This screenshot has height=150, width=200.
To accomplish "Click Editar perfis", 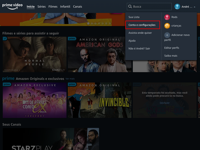I will pos(172,48).
